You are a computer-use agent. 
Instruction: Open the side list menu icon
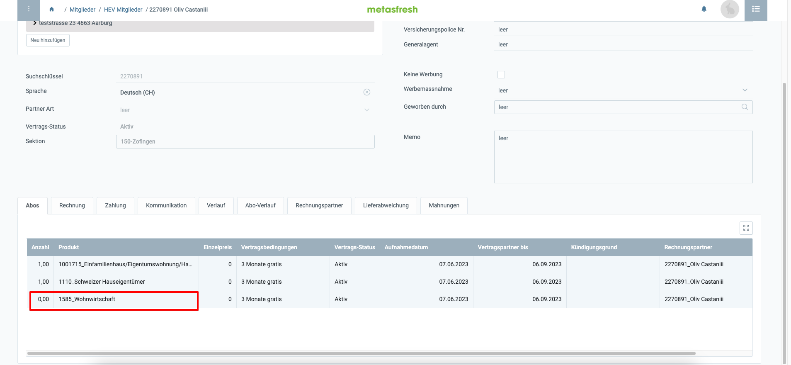[756, 9]
